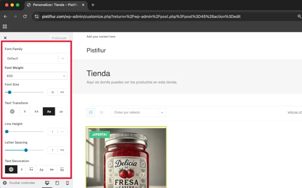
Task: Select Text Decoration none X option
Action: tap(22, 170)
